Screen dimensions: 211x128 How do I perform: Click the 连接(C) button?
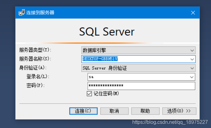[83, 111]
